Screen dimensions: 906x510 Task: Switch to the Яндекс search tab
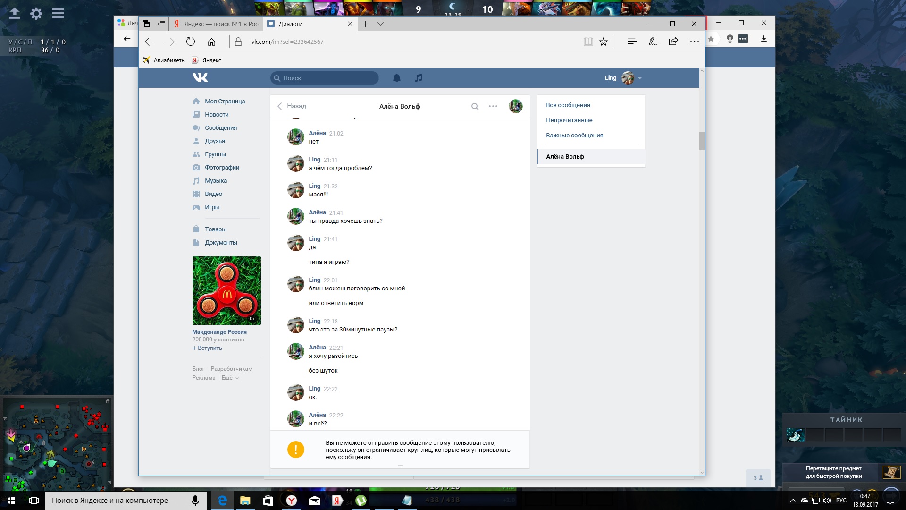[x=216, y=24]
